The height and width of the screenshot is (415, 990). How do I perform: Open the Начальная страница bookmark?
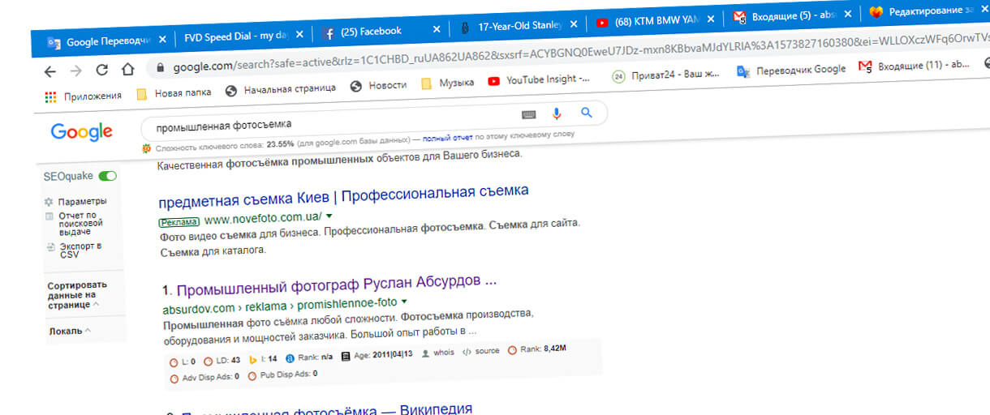pos(280,89)
